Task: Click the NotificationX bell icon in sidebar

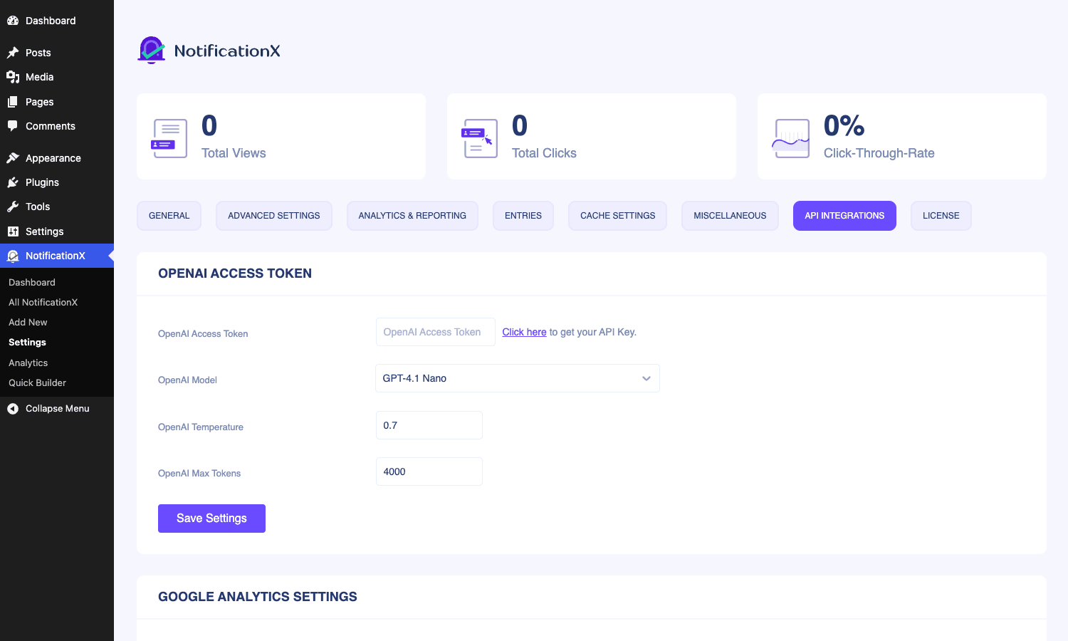Action: 13,256
